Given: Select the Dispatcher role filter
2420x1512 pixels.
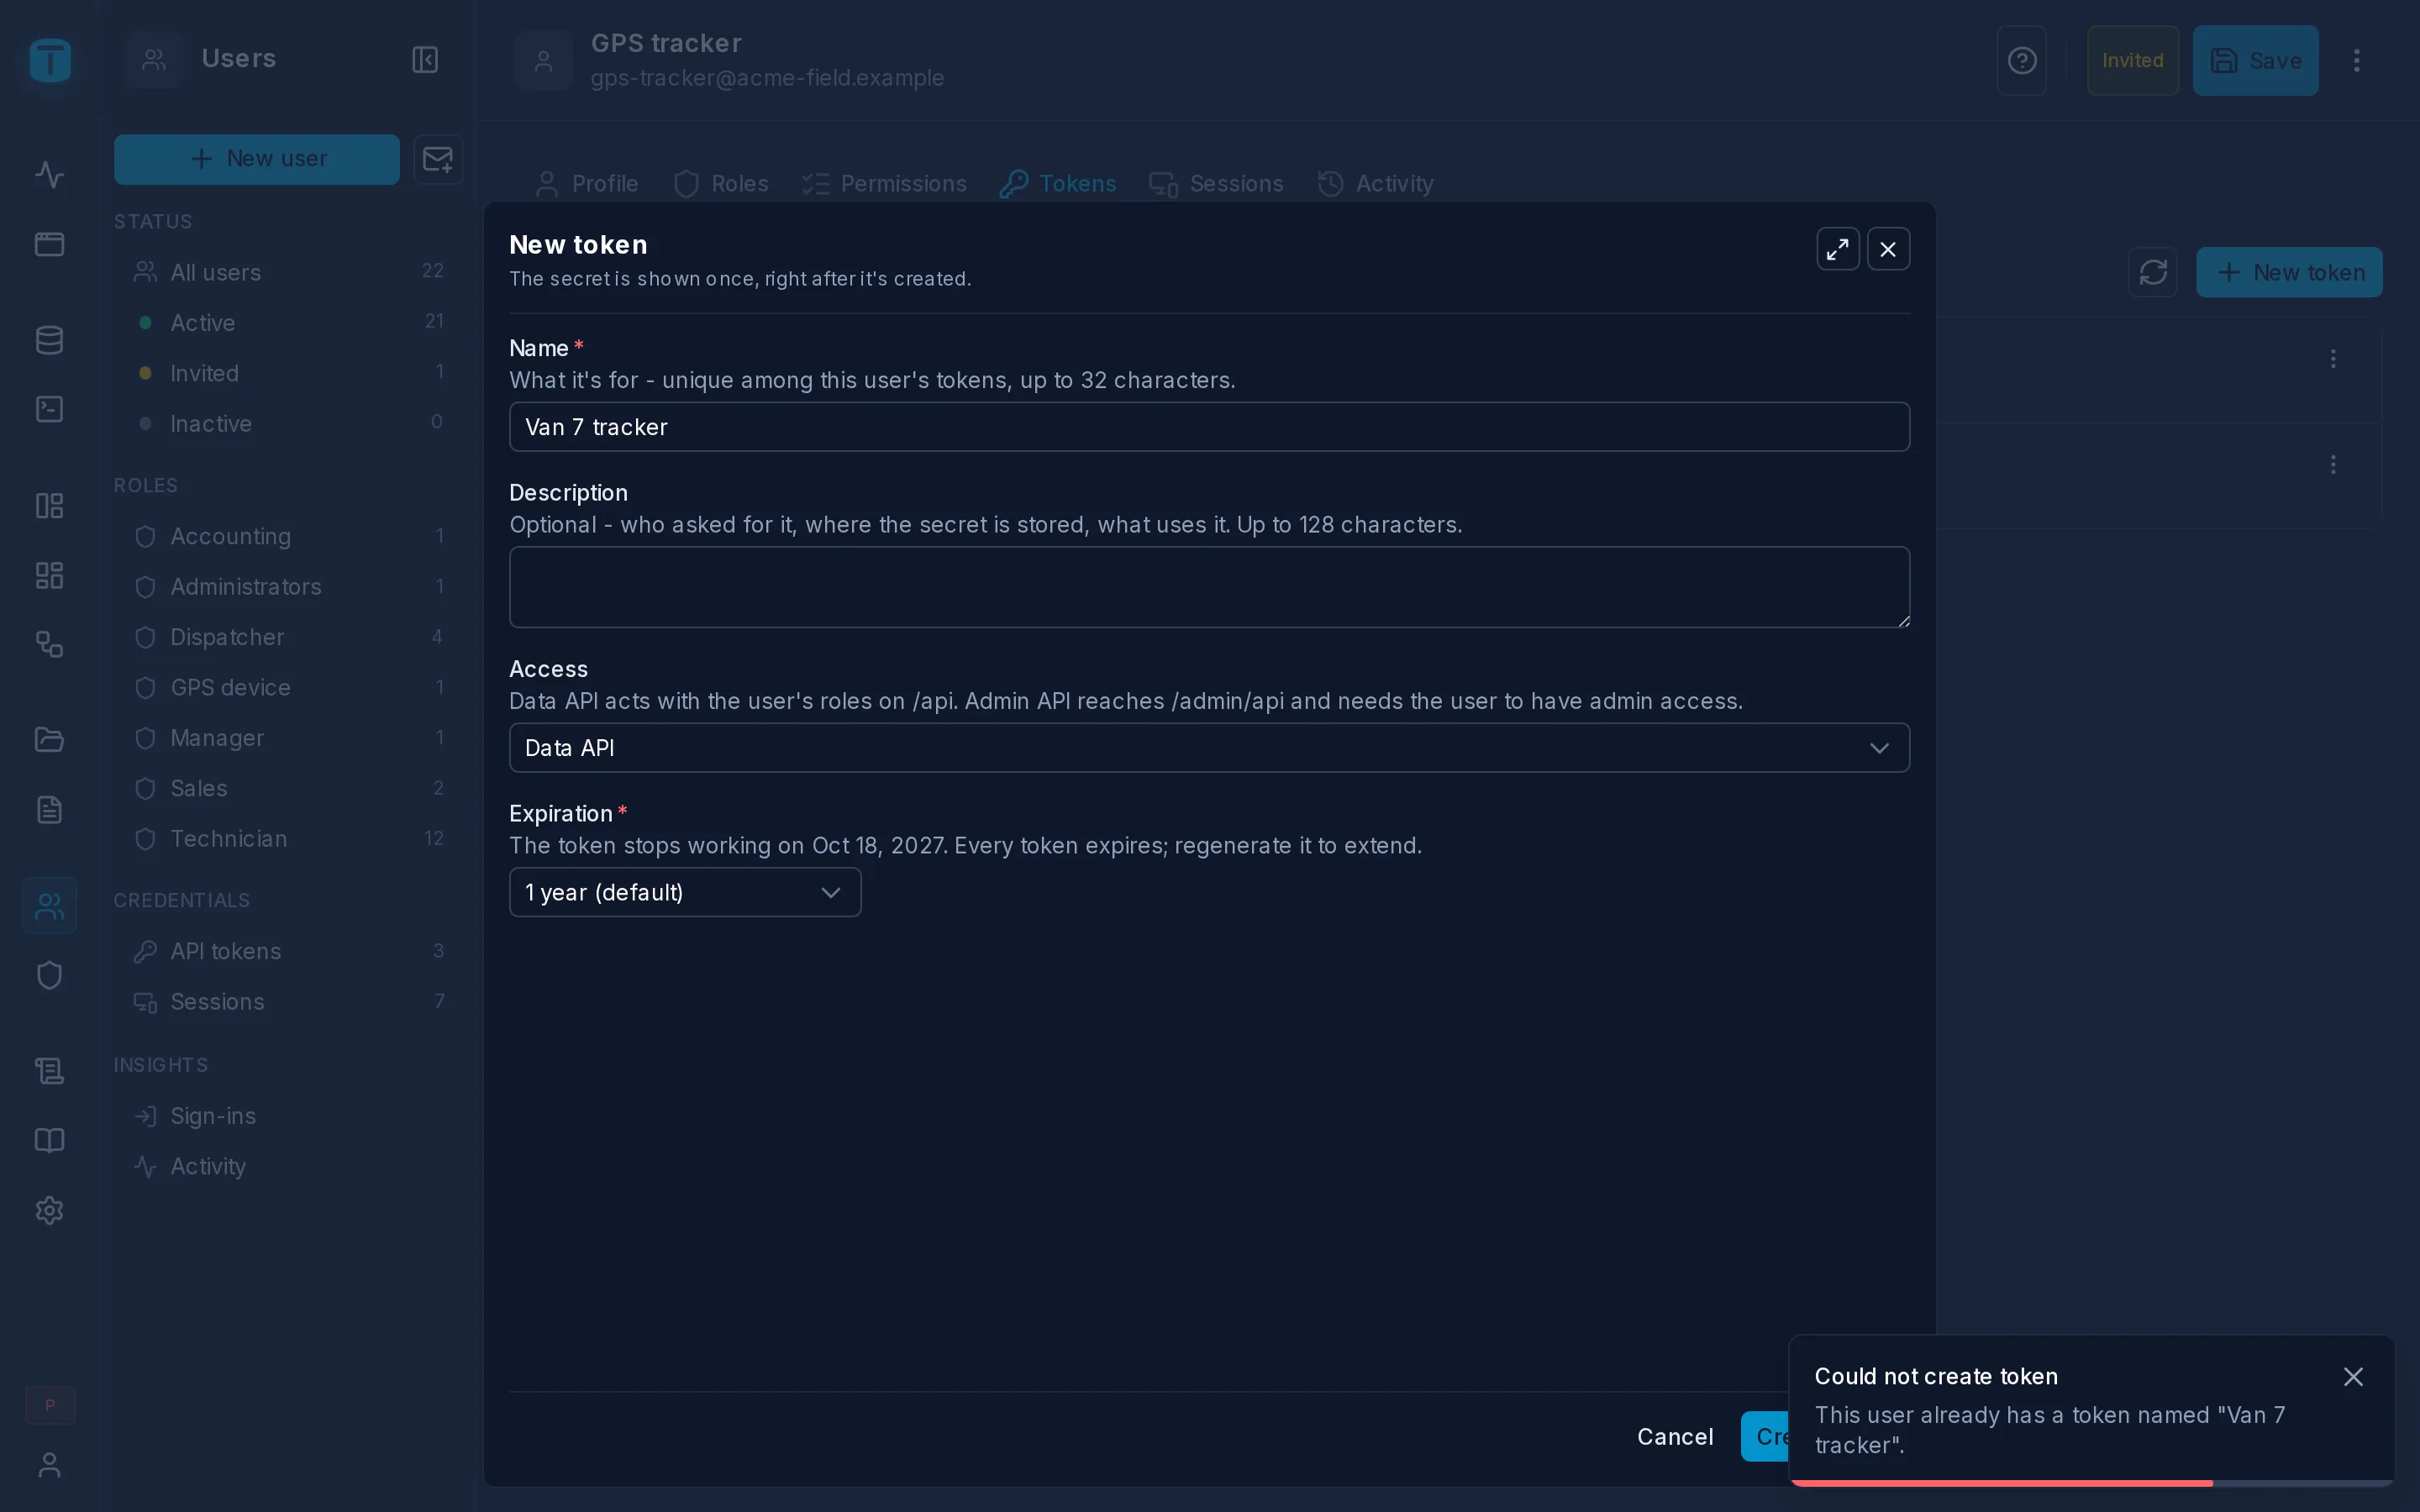Looking at the screenshot, I should (288, 637).
